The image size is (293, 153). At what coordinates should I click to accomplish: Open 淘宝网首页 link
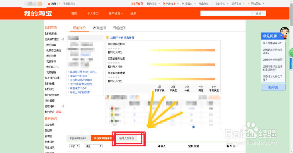pyautogui.click(x=137, y=4)
